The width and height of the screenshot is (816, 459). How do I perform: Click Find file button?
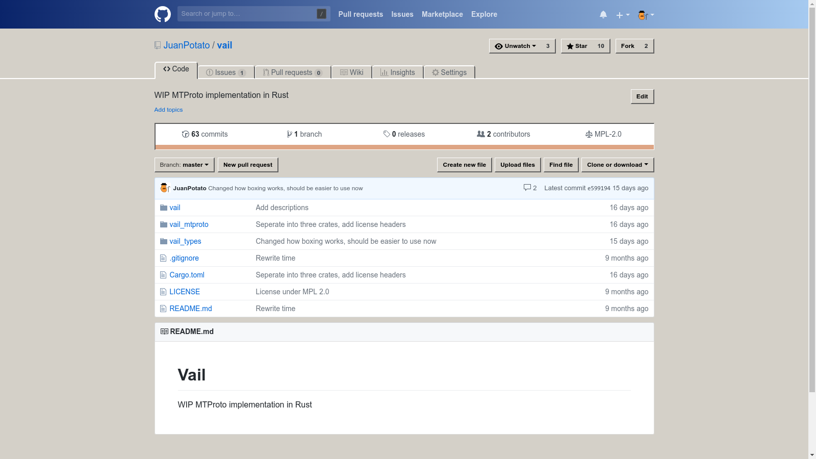pos(561,165)
